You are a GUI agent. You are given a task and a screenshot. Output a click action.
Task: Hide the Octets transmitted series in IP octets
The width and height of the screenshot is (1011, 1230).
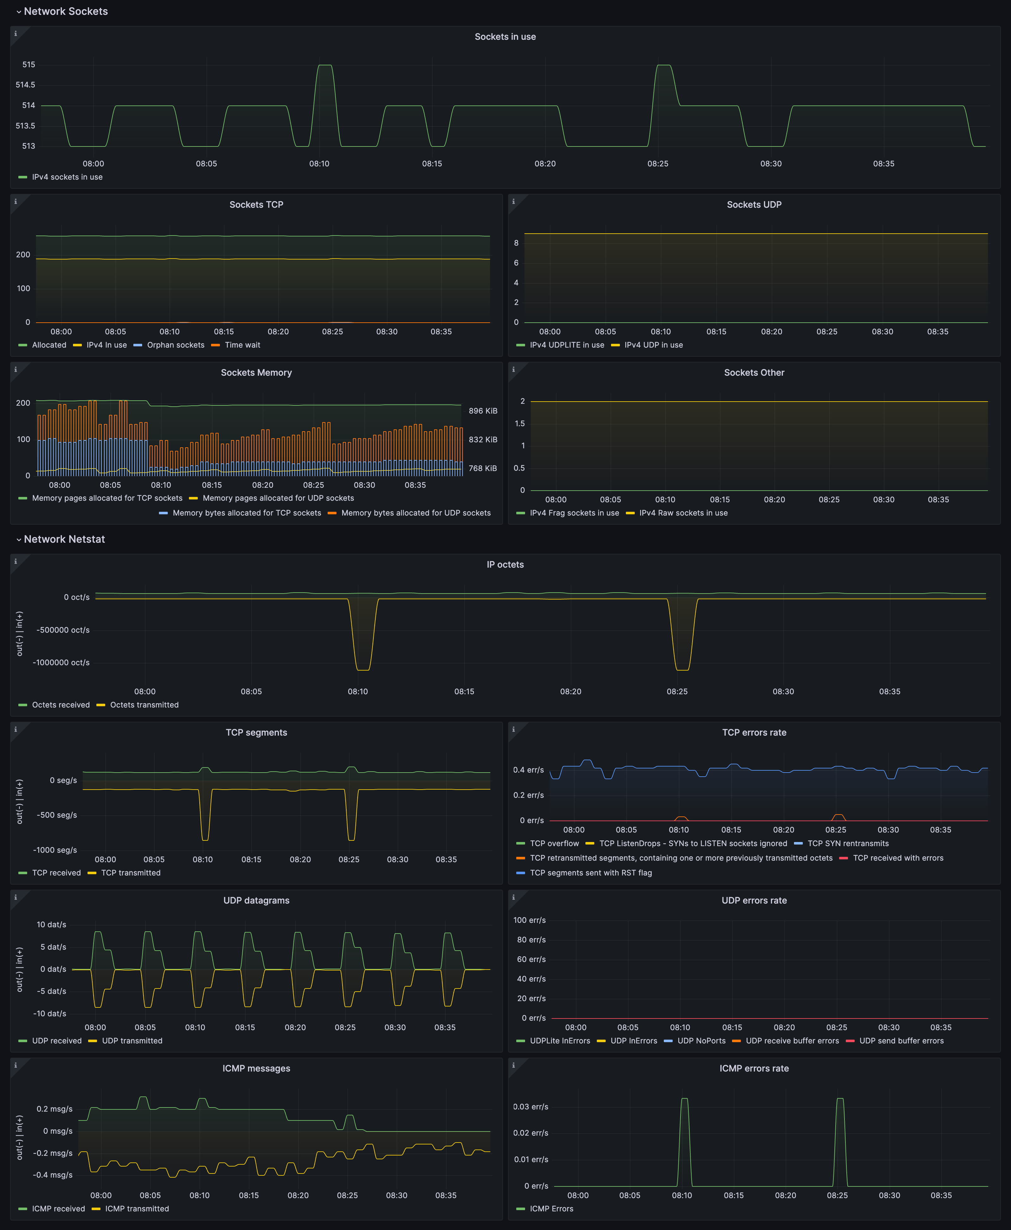point(144,705)
